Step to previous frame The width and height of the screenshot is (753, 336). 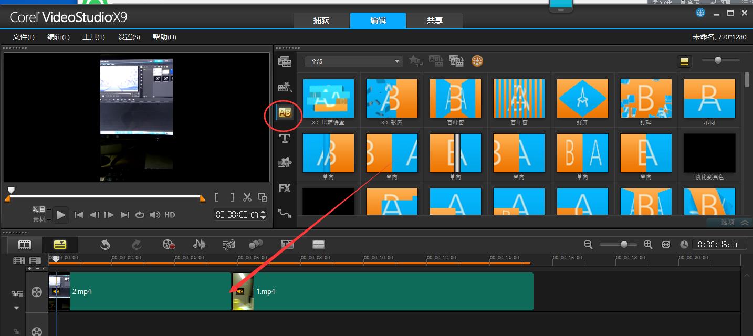click(94, 215)
